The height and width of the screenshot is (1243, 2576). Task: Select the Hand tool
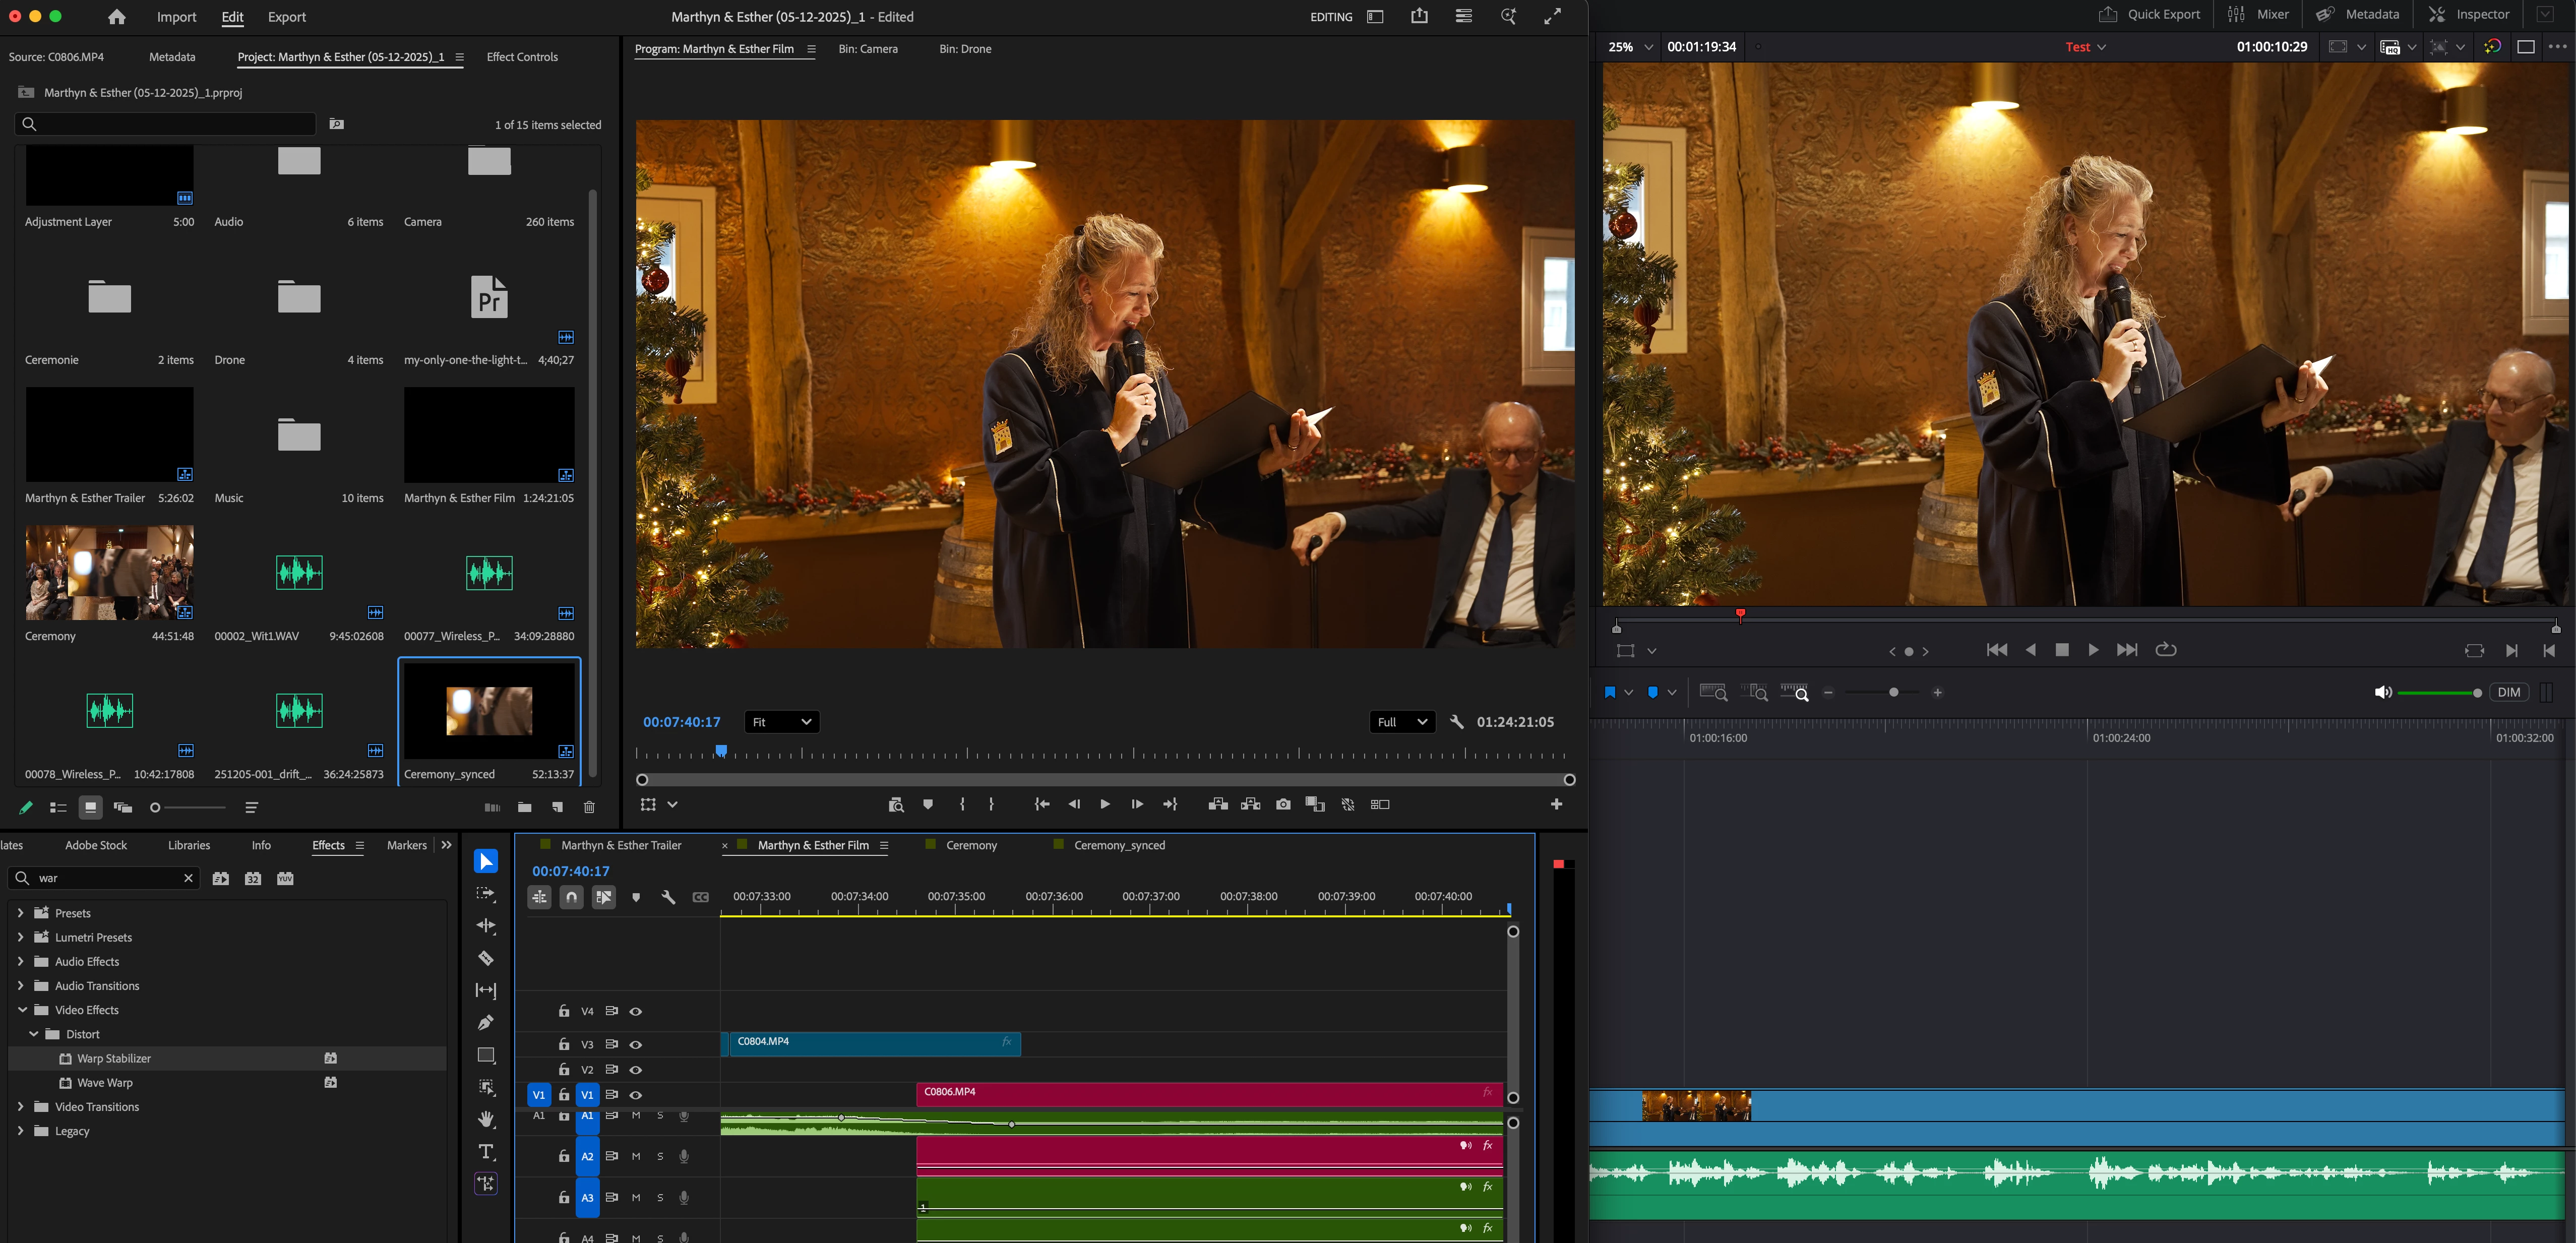(x=486, y=1119)
